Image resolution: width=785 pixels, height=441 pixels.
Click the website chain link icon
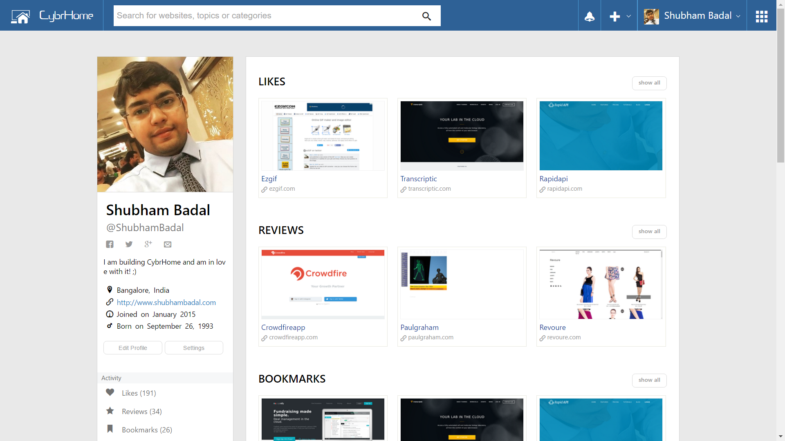(110, 302)
